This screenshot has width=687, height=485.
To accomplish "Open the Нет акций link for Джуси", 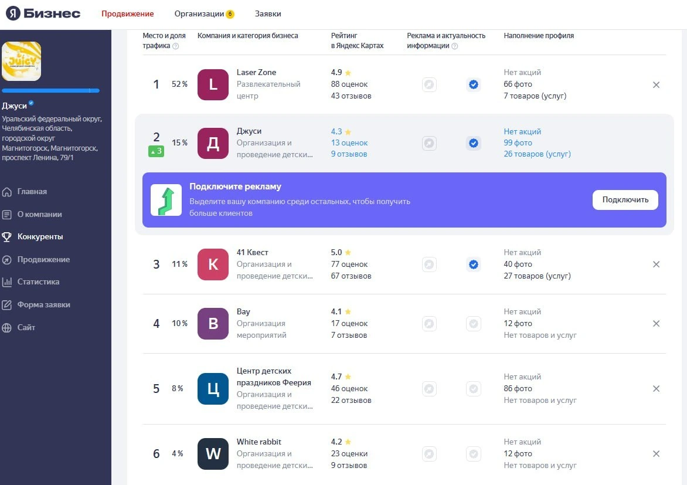I will pyautogui.click(x=522, y=131).
